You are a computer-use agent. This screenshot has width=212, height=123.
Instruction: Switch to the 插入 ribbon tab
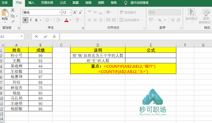(x=31, y=3)
